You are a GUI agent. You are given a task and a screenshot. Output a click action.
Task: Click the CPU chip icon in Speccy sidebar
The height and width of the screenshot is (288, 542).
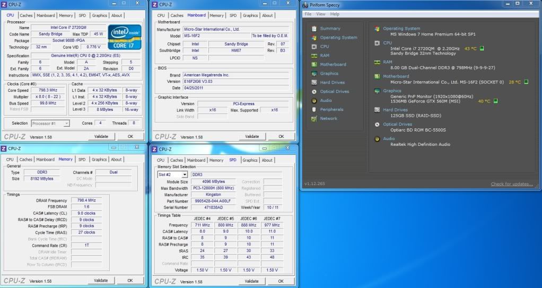coord(314,46)
